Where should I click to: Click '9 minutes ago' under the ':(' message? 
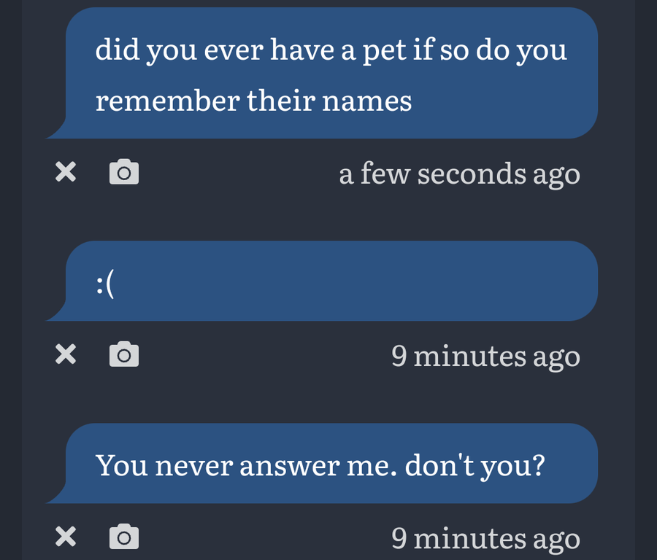point(486,357)
